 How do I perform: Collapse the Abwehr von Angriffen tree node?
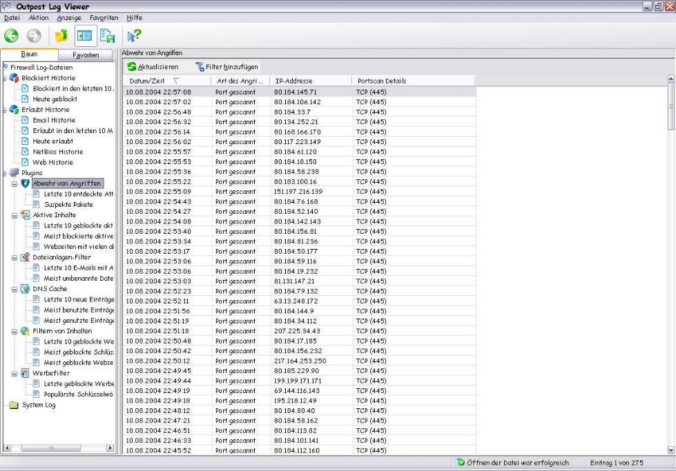(x=15, y=184)
